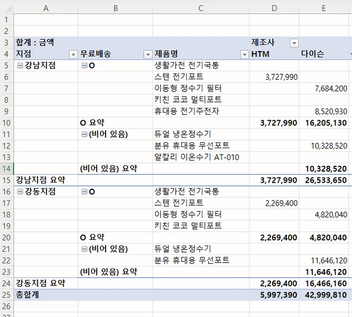This screenshot has width=352, height=317.
Task: Select the HTM column label cell
Action: tap(274, 54)
